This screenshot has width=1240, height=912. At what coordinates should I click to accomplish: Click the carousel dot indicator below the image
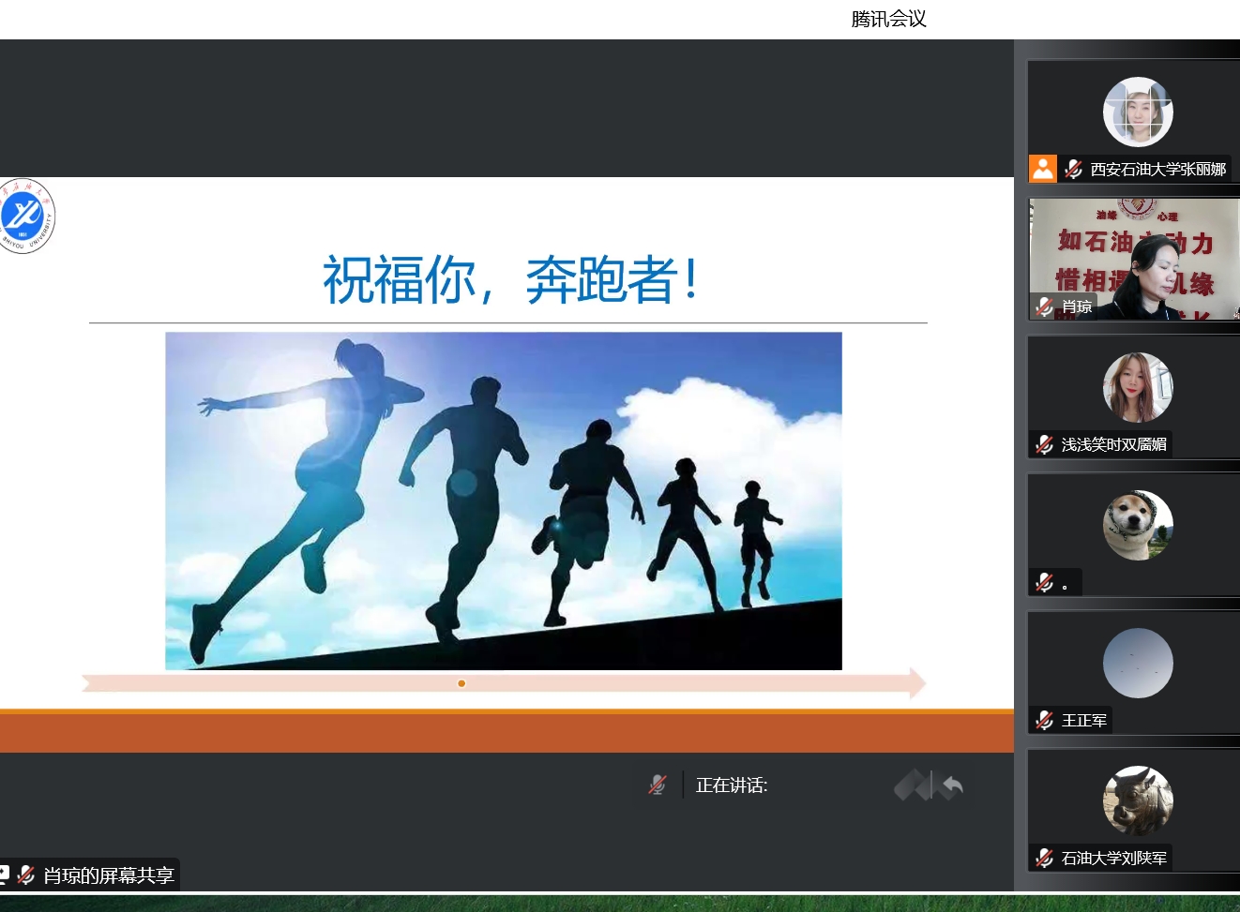461,683
